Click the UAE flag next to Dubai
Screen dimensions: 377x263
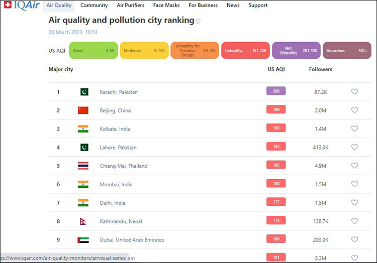pos(83,240)
